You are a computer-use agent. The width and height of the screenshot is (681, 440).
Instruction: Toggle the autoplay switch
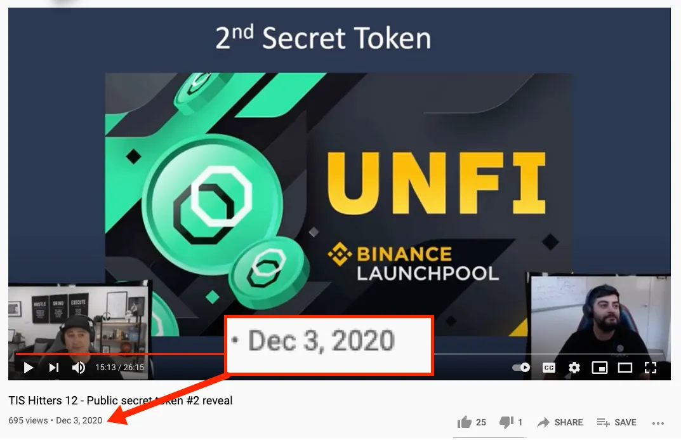pyautogui.click(x=521, y=368)
